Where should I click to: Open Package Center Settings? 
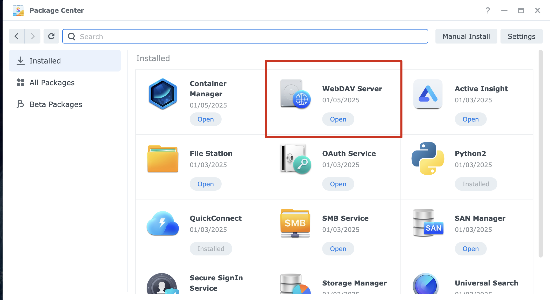coord(521,36)
